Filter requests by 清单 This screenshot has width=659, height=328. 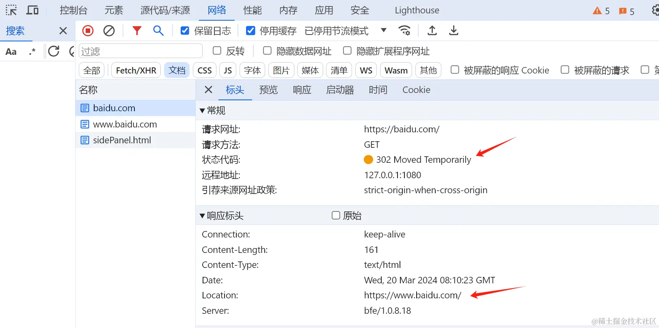pos(339,70)
